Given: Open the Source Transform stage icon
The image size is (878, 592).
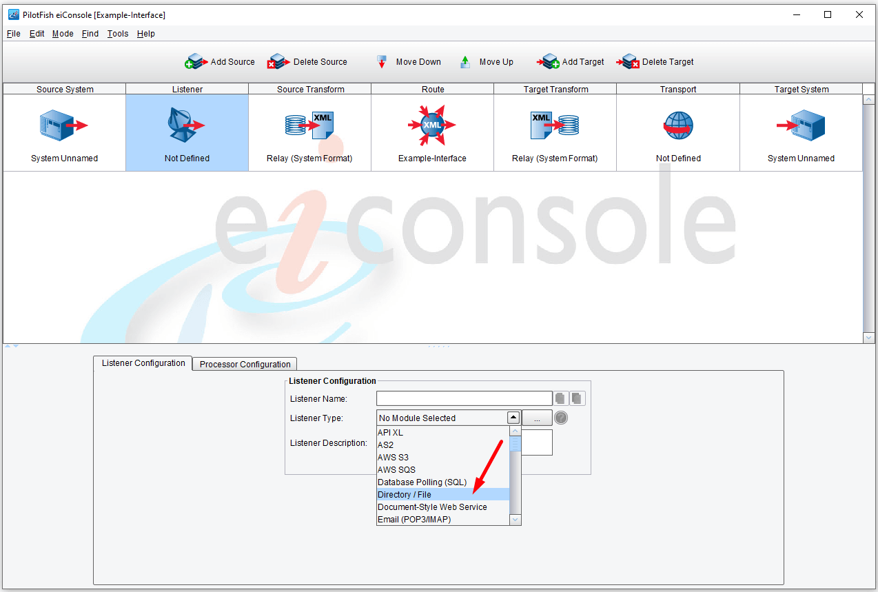Looking at the screenshot, I should pyautogui.click(x=309, y=125).
